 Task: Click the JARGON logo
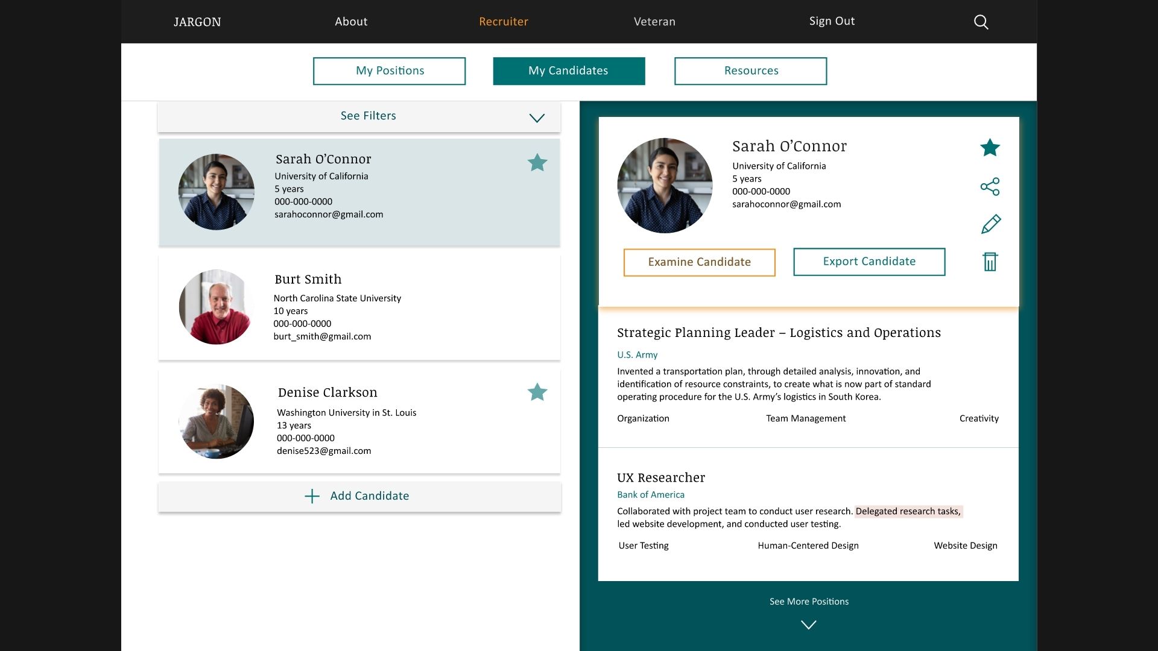click(x=197, y=22)
